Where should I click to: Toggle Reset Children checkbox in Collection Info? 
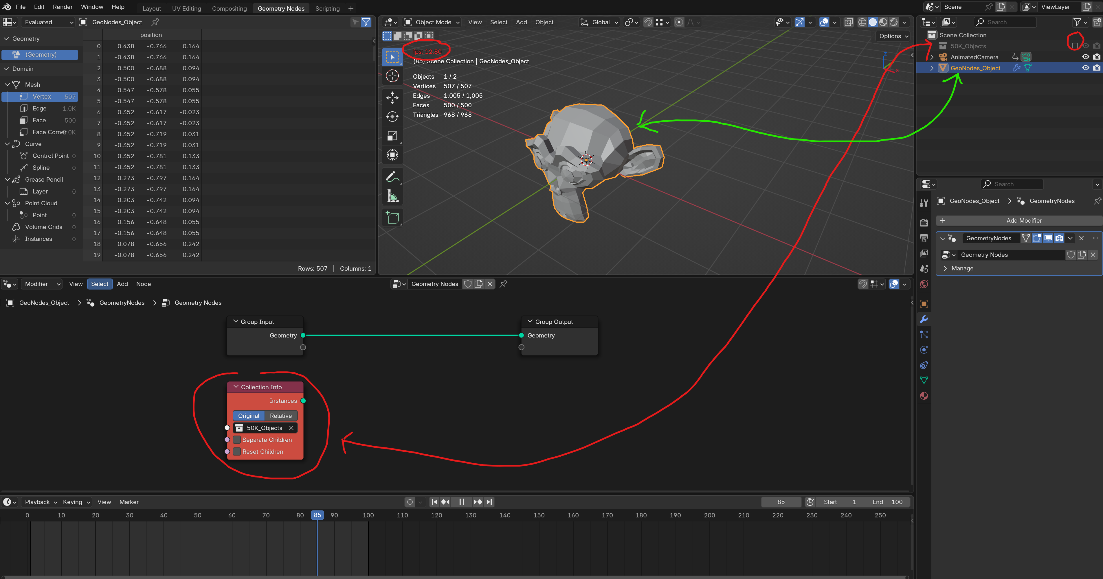point(237,452)
